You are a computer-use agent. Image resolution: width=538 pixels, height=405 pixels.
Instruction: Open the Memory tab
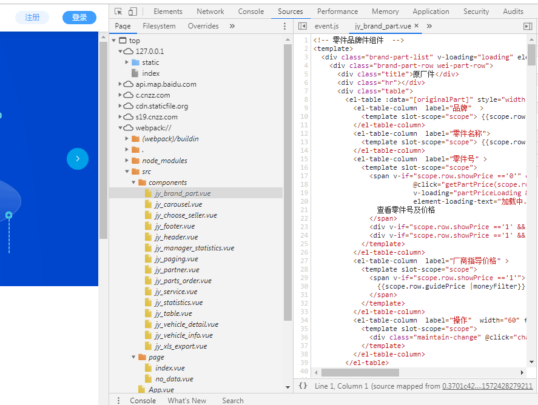click(385, 12)
